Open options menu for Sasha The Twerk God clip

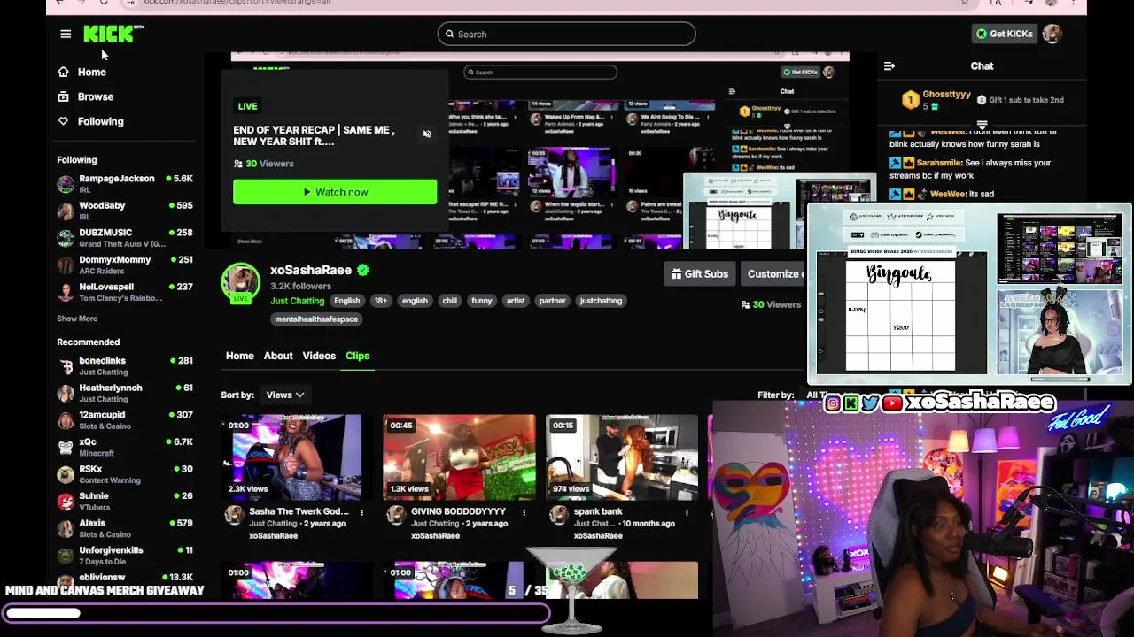pos(361,512)
